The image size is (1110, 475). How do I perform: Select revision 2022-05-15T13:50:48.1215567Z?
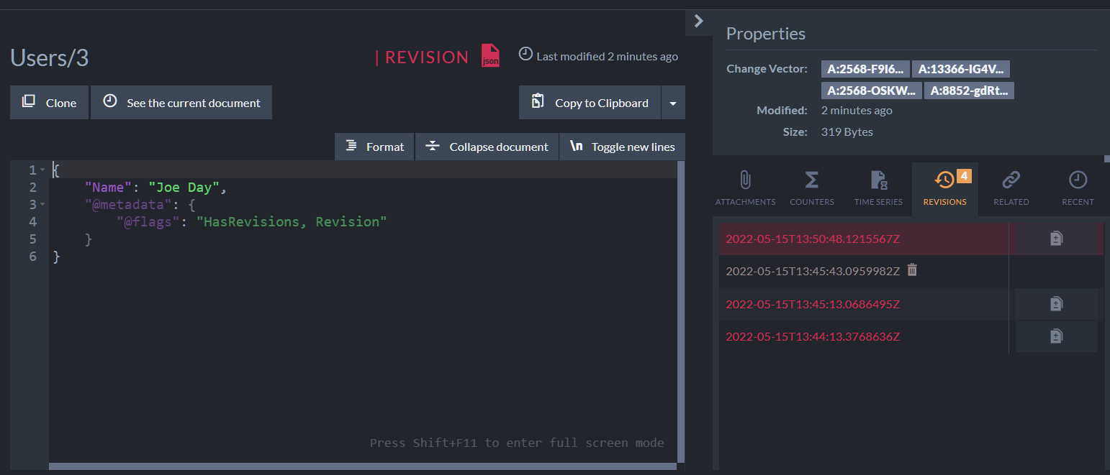[x=813, y=239]
